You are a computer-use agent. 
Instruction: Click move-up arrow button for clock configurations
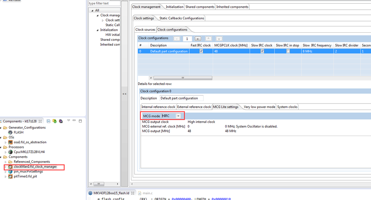point(208,39)
